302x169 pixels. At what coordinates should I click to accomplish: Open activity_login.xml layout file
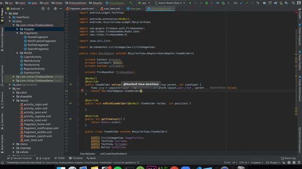click(x=34, y=104)
